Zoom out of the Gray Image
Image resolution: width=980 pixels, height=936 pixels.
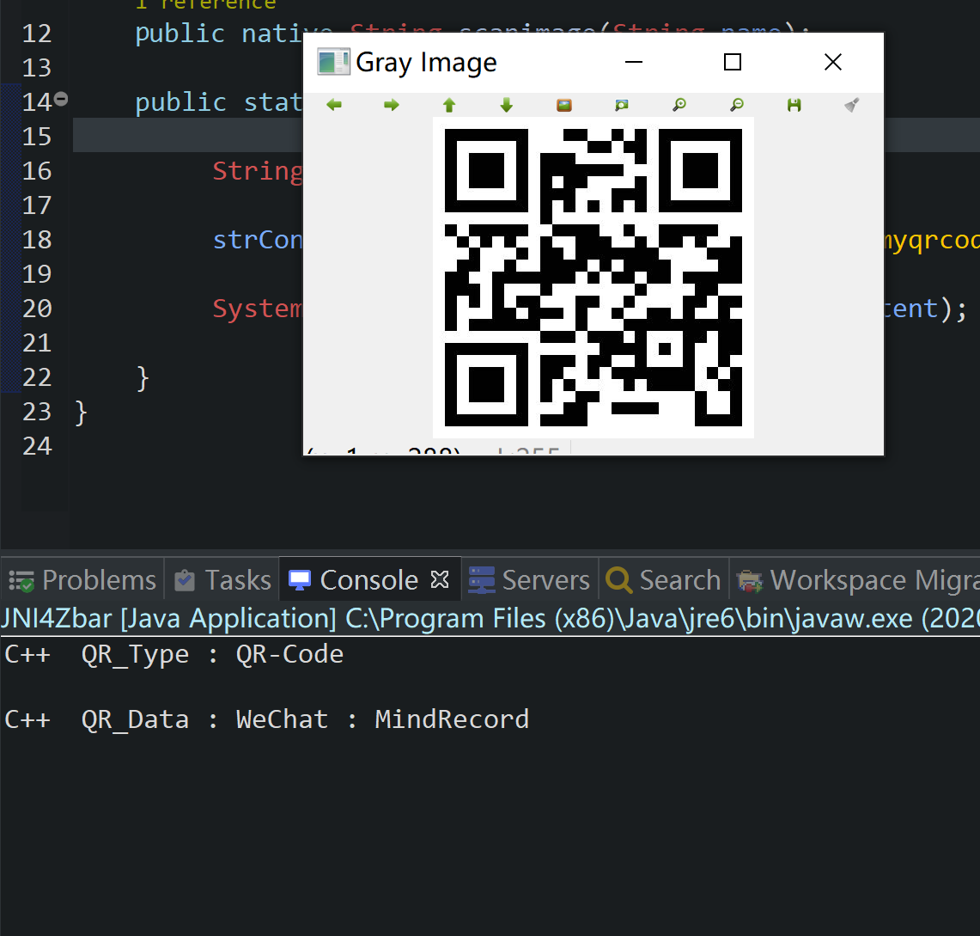pyautogui.click(x=737, y=105)
